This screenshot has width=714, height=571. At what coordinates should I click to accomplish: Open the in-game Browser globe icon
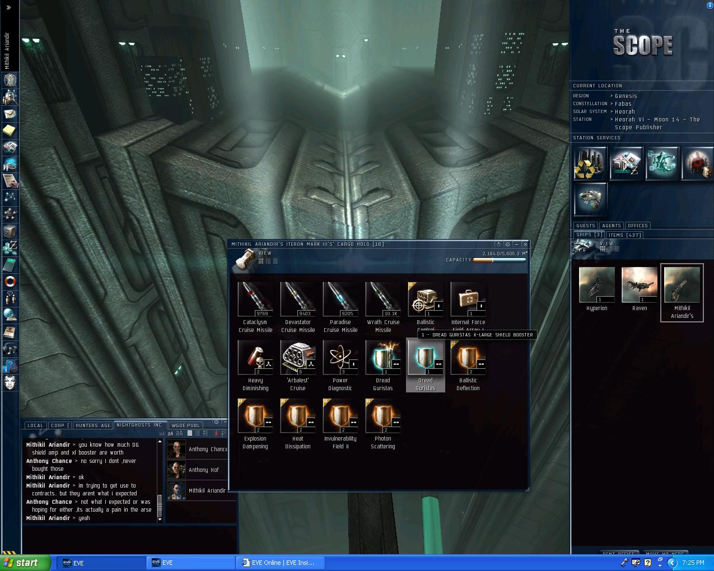10,315
